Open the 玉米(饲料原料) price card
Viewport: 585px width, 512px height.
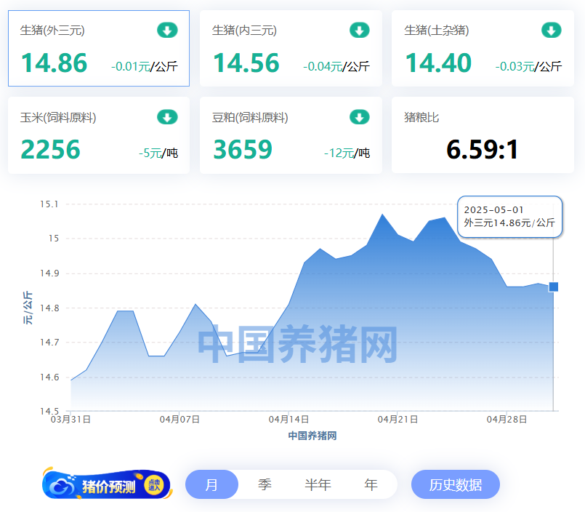tap(99, 135)
